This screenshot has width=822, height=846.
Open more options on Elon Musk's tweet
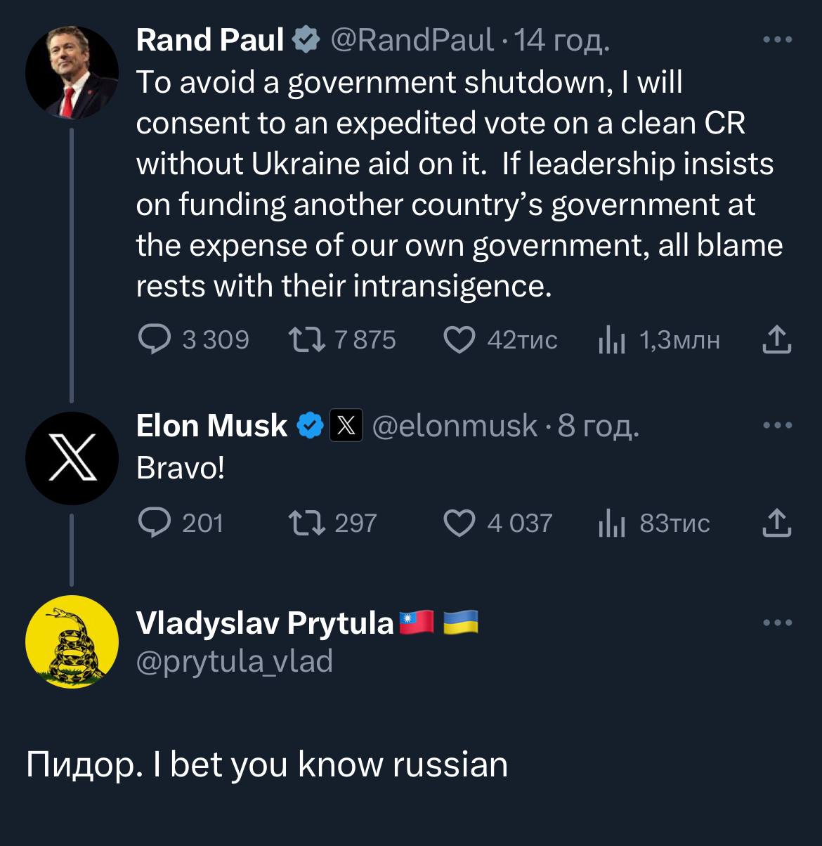coord(778,425)
